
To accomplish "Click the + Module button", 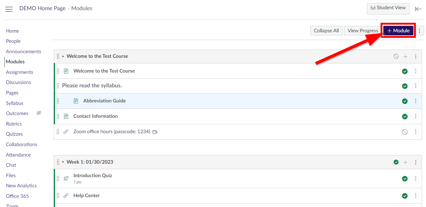I will [398, 30].
